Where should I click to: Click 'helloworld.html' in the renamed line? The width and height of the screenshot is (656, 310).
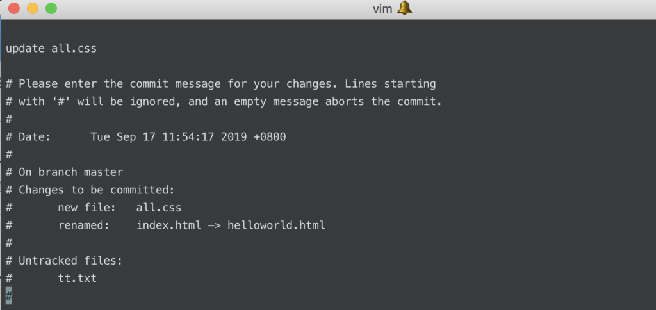click(x=276, y=225)
